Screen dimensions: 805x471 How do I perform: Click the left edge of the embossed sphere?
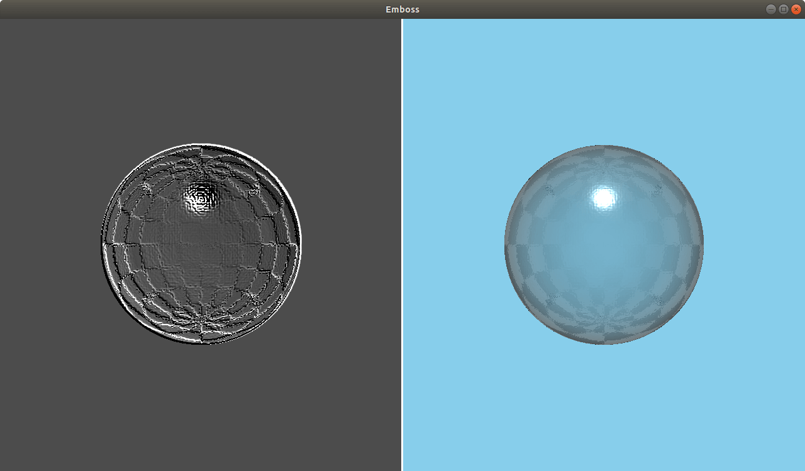[102, 245]
